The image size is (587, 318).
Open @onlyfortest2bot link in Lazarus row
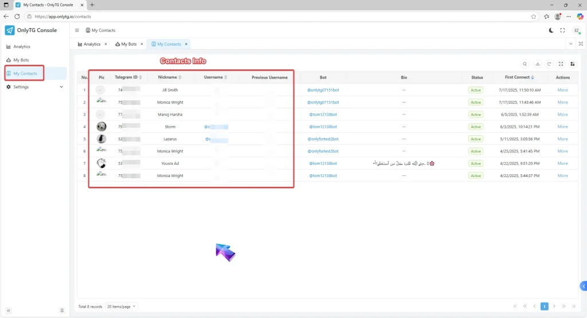(323, 139)
